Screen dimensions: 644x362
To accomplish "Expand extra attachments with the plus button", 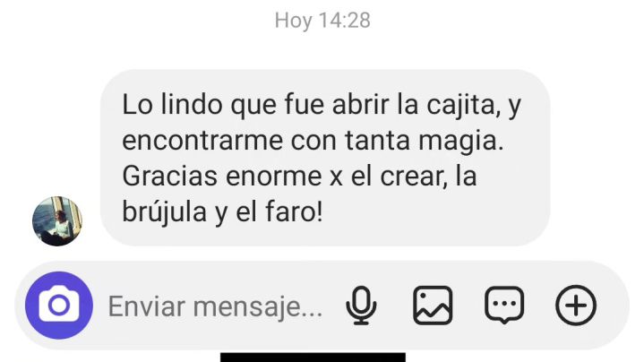I will [576, 306].
